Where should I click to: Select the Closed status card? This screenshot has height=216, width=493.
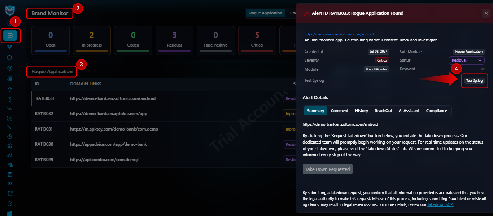click(133, 40)
